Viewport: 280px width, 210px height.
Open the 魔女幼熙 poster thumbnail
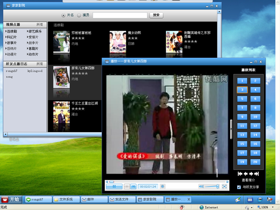coord(118,42)
